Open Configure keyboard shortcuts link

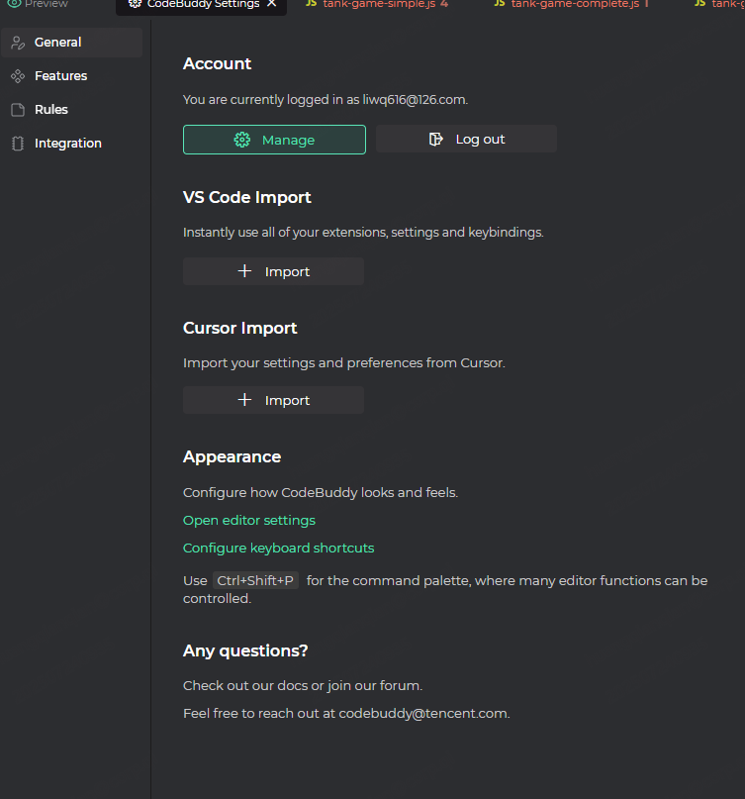pos(279,548)
